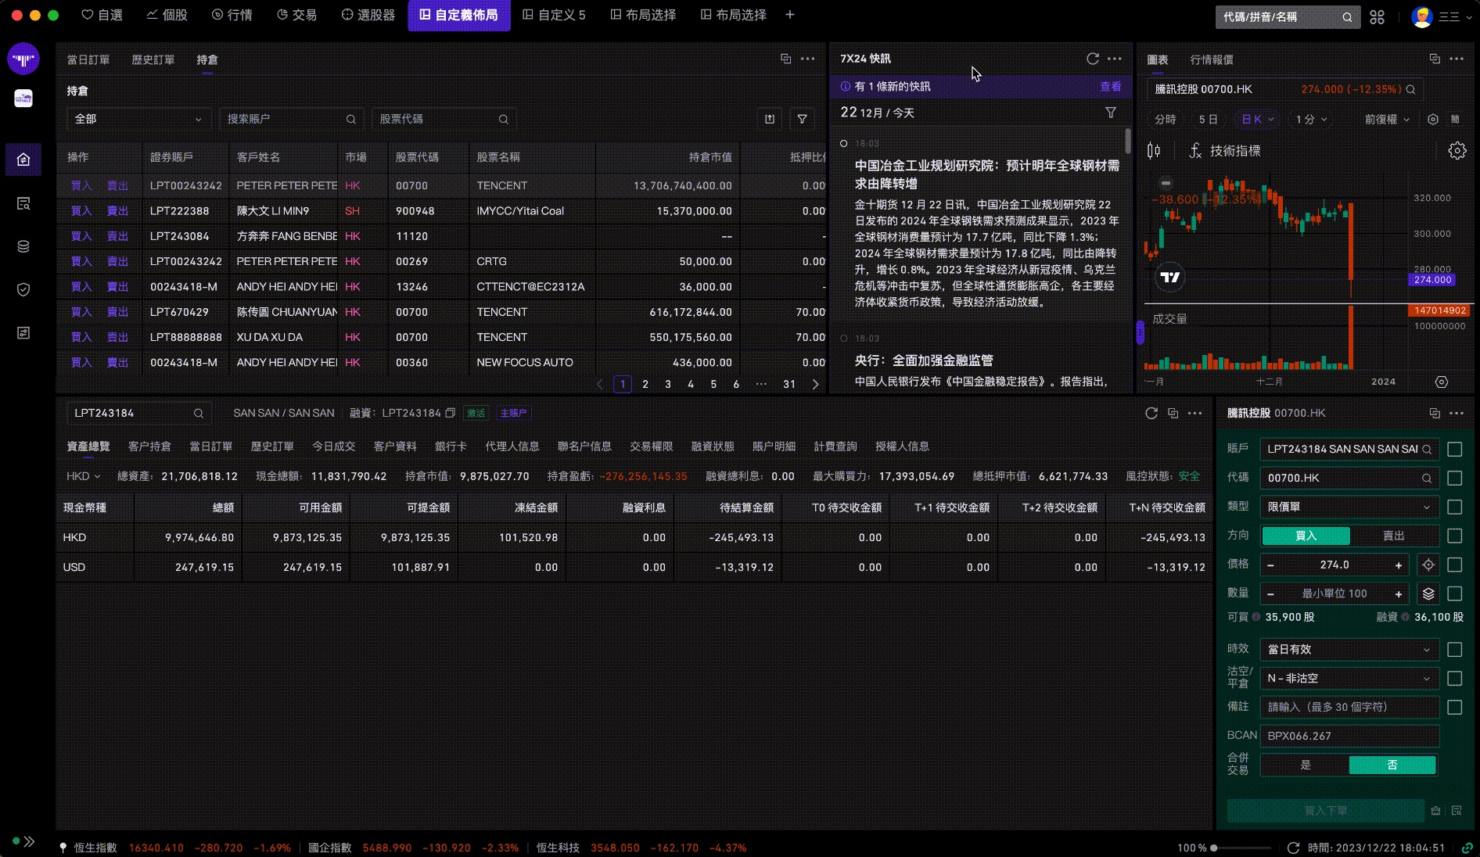Go to page 3 of holdings
The height and width of the screenshot is (857, 1480).
tap(668, 384)
